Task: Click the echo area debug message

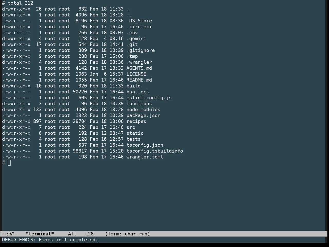Action: click(50, 240)
